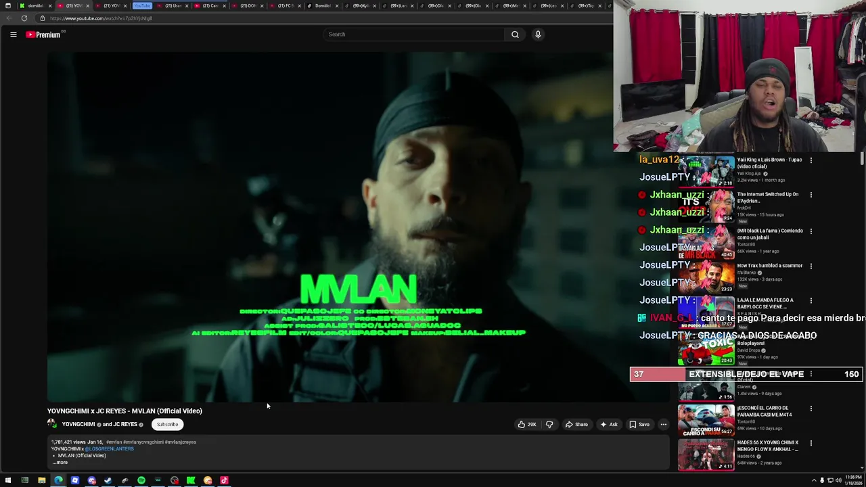Switch to '(21) DON' browser tab
The height and width of the screenshot is (487, 866).
coord(248,5)
